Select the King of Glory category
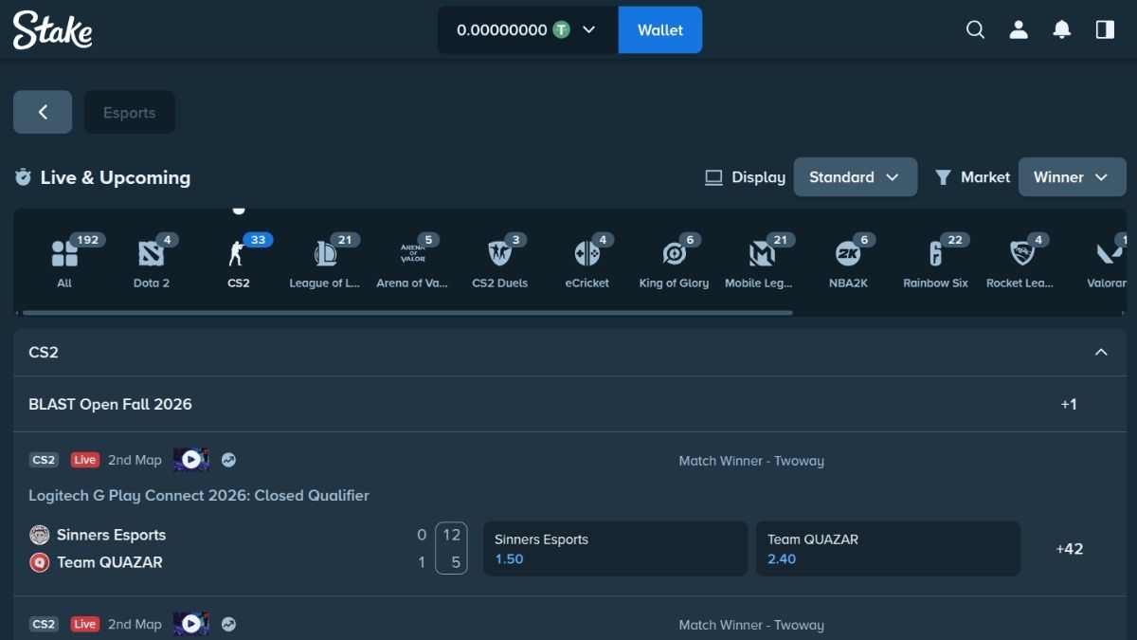 (x=674, y=262)
